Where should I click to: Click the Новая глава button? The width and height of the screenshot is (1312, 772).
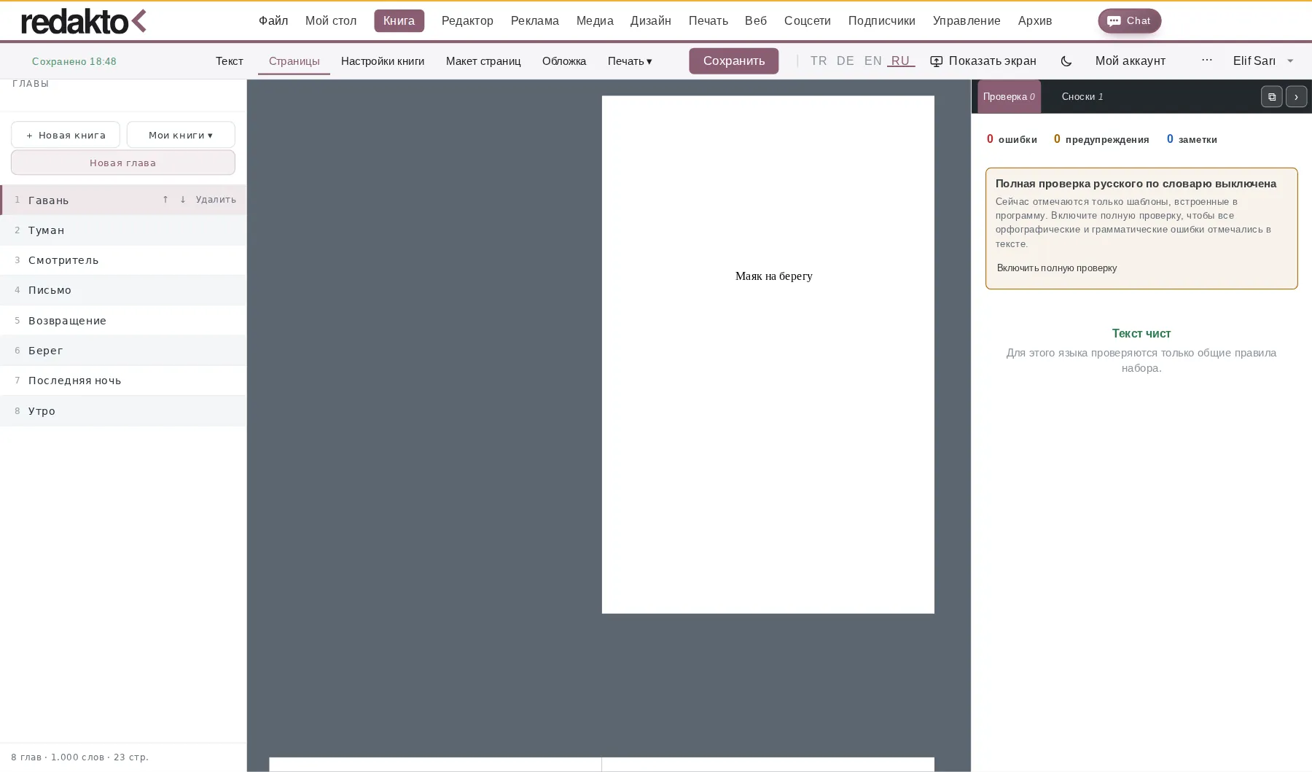pos(122,163)
